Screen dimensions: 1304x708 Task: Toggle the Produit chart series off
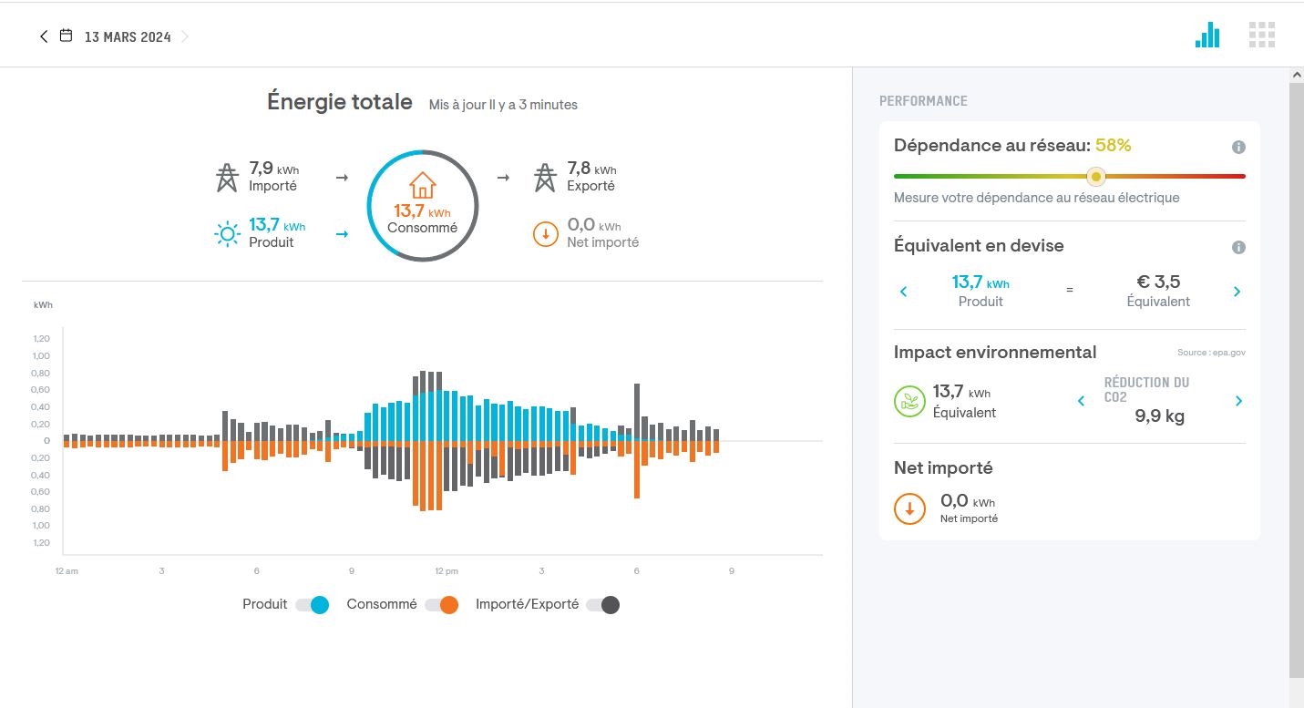312,605
